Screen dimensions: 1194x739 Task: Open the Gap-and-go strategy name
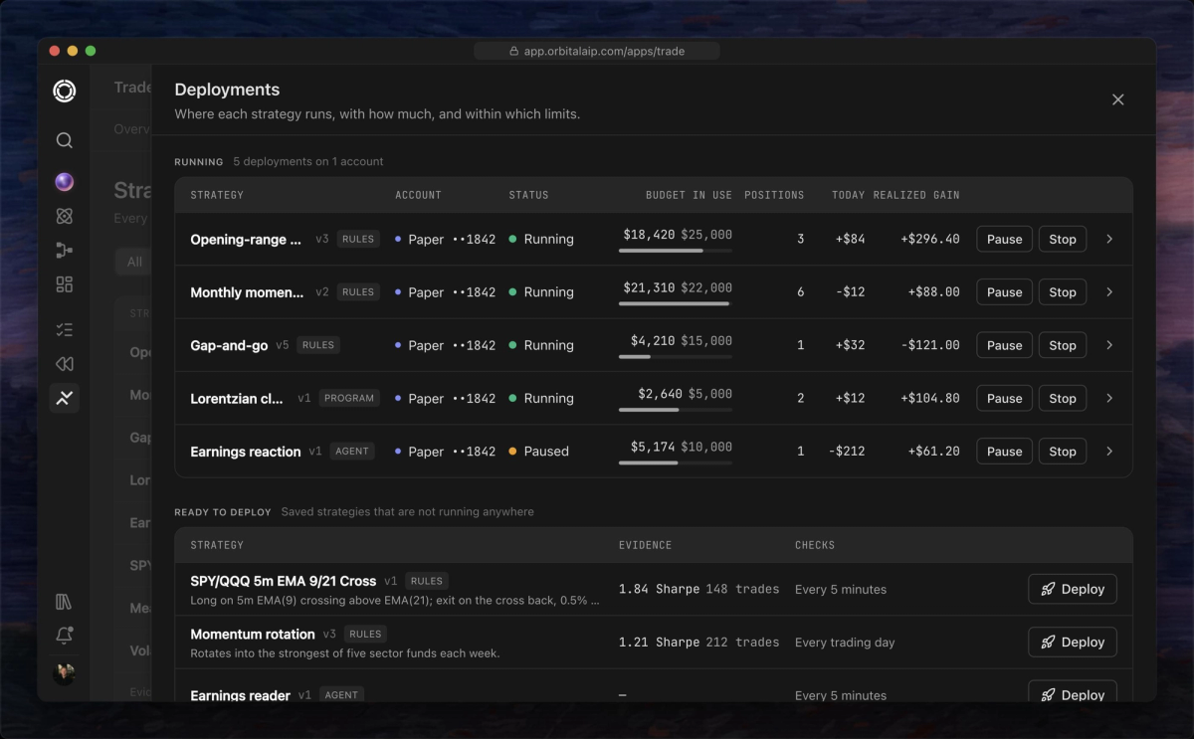tap(229, 345)
